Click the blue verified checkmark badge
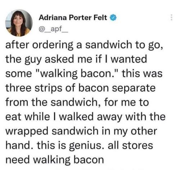180x180 pixels. [x=113, y=18]
